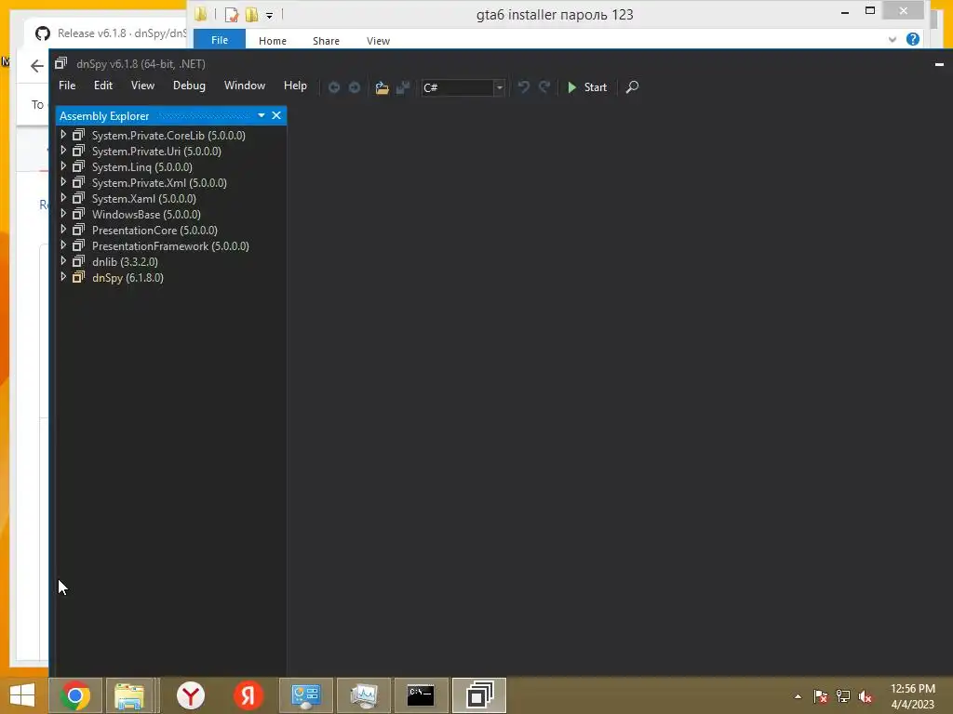Open File tab in Explorer window
The image size is (953, 714).
point(220,40)
